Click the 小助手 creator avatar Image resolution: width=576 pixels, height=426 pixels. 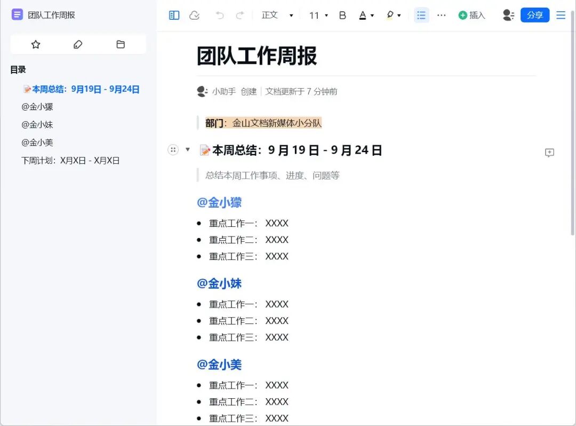click(x=202, y=91)
